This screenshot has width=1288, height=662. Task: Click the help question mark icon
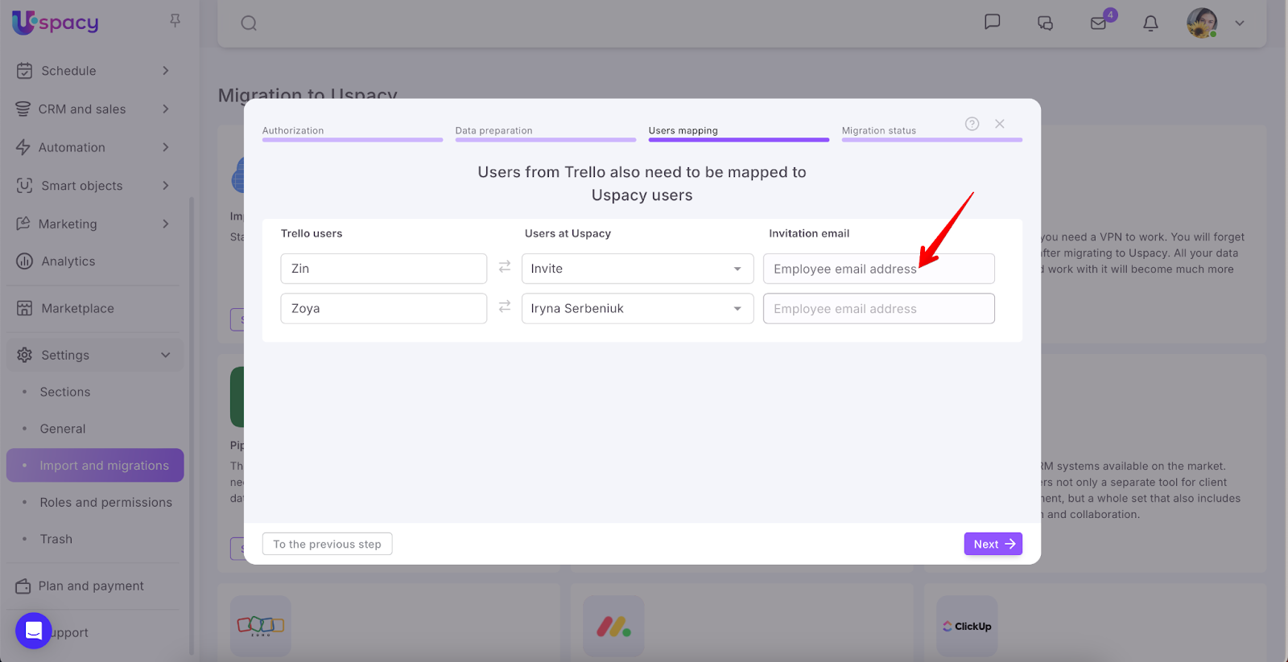(x=972, y=124)
